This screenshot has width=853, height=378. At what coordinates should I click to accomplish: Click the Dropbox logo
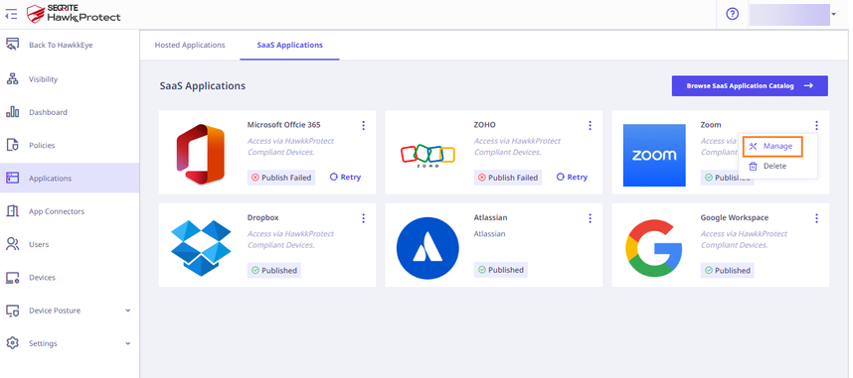click(201, 248)
